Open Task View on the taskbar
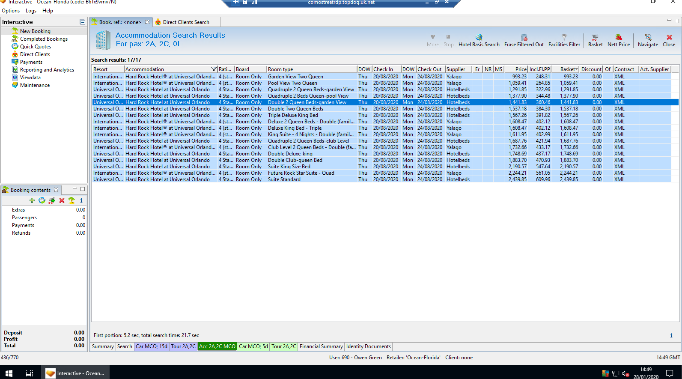The height and width of the screenshot is (379, 682). coord(30,373)
